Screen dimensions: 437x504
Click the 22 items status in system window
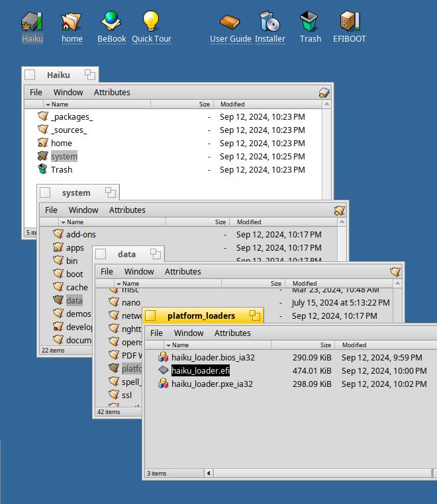(x=53, y=350)
